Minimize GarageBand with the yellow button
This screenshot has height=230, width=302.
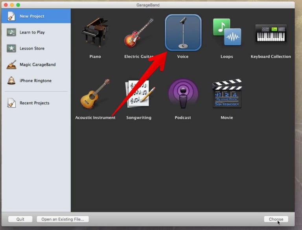(12, 5)
